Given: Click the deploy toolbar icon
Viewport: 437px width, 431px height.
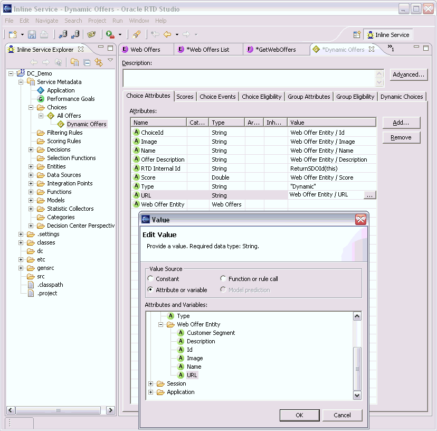Looking at the screenshot, I should click(63, 34).
